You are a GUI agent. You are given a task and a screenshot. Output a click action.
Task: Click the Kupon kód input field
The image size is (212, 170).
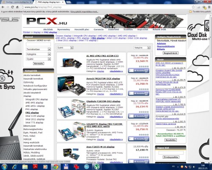(171, 153)
